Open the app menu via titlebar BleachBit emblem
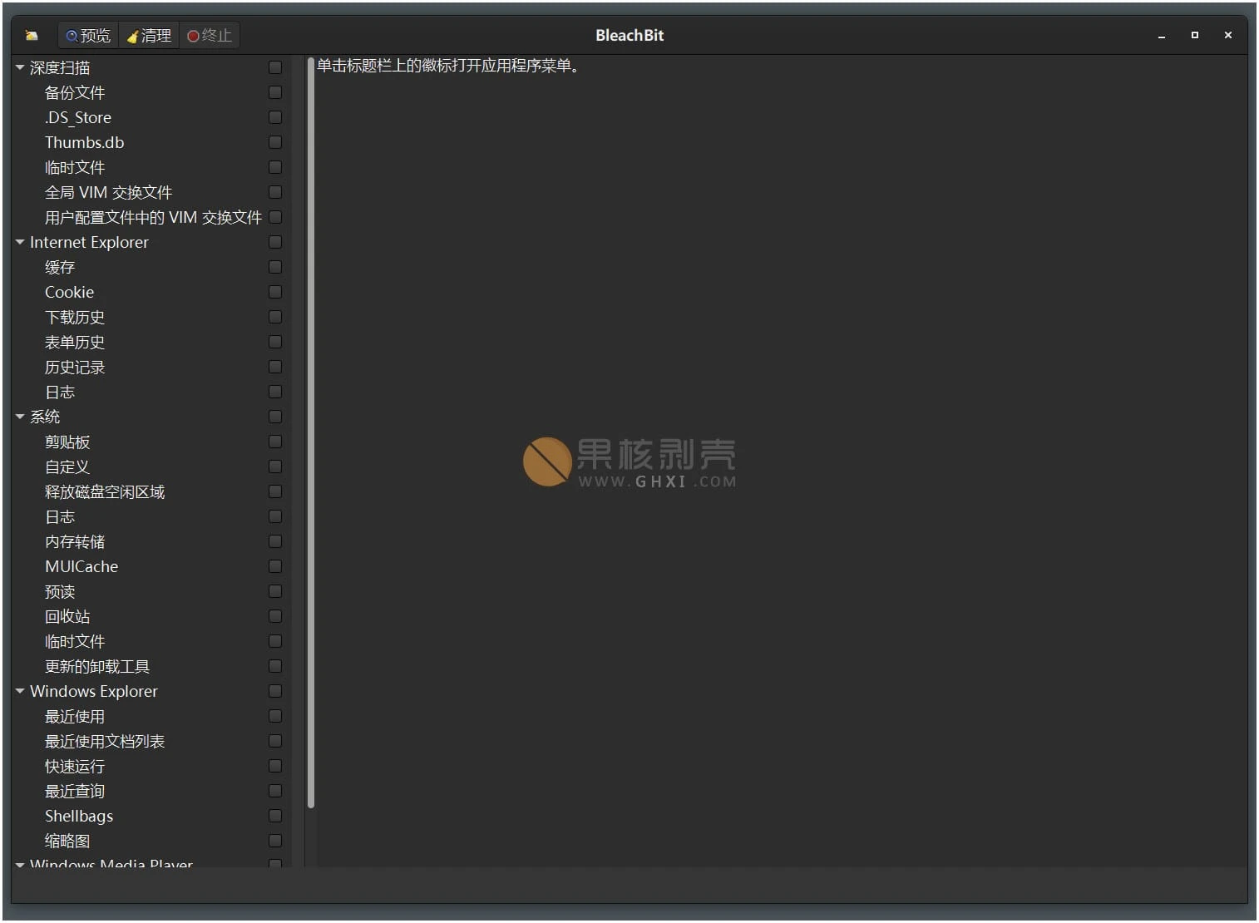 click(x=31, y=35)
